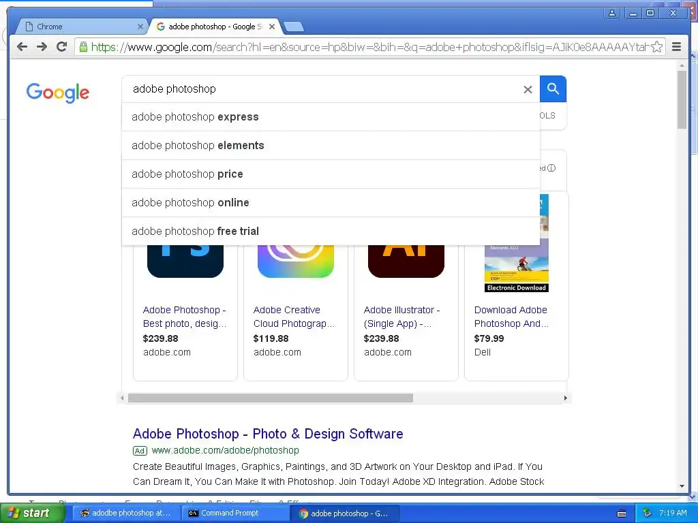Click the Google logo
698x523 pixels.
coord(57,93)
